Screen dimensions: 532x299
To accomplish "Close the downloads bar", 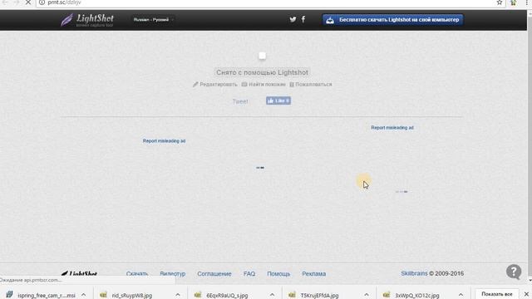I will pos(526,294).
